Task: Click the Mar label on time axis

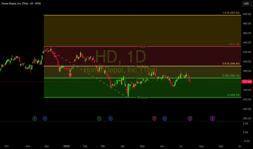Action: (103, 146)
